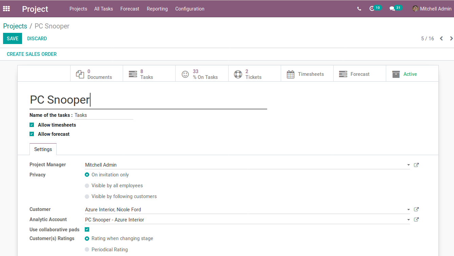The width and height of the screenshot is (454, 256).
Task: Open conversations chat icon with badge 31
Action: pos(392,9)
